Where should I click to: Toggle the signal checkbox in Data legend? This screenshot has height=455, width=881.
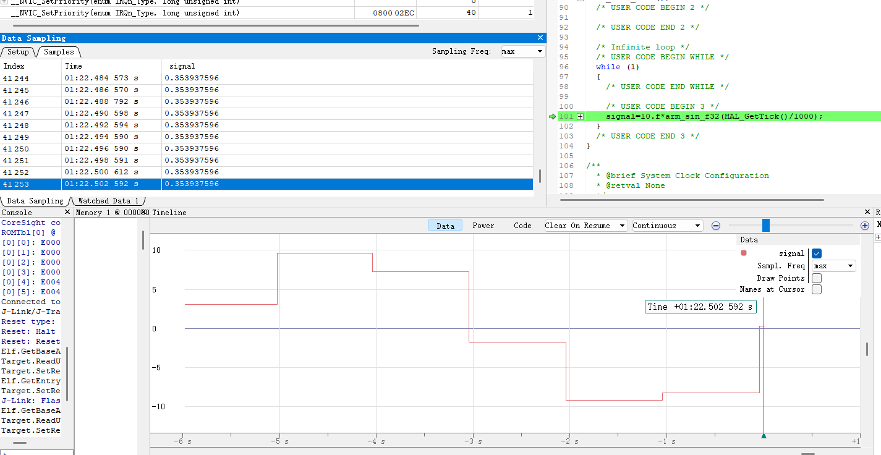pos(817,253)
